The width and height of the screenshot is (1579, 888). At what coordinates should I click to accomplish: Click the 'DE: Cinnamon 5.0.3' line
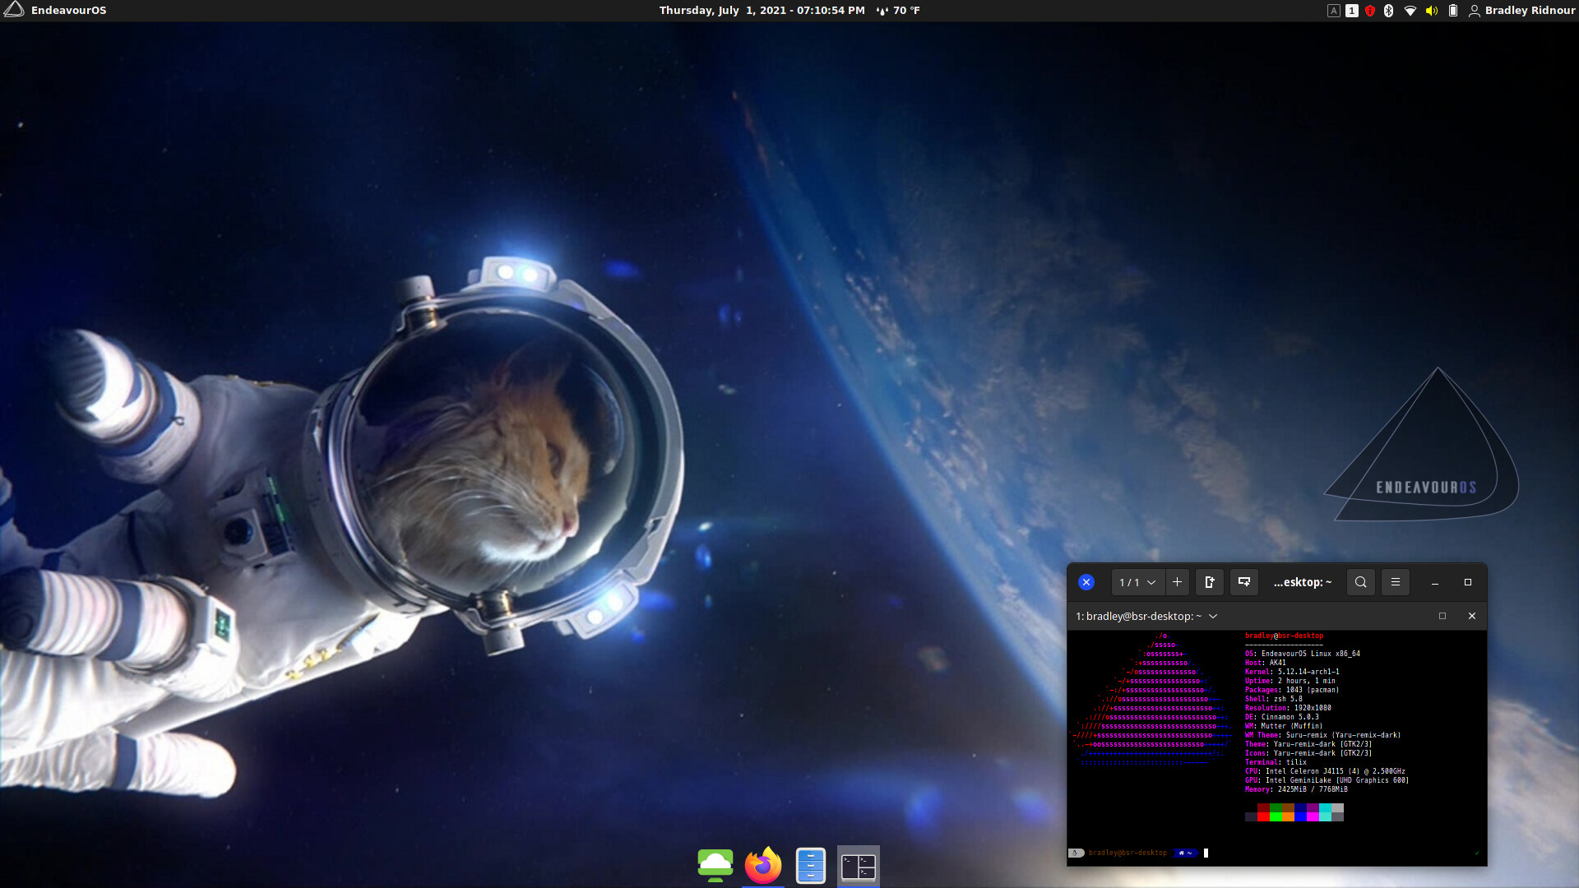click(x=1282, y=717)
